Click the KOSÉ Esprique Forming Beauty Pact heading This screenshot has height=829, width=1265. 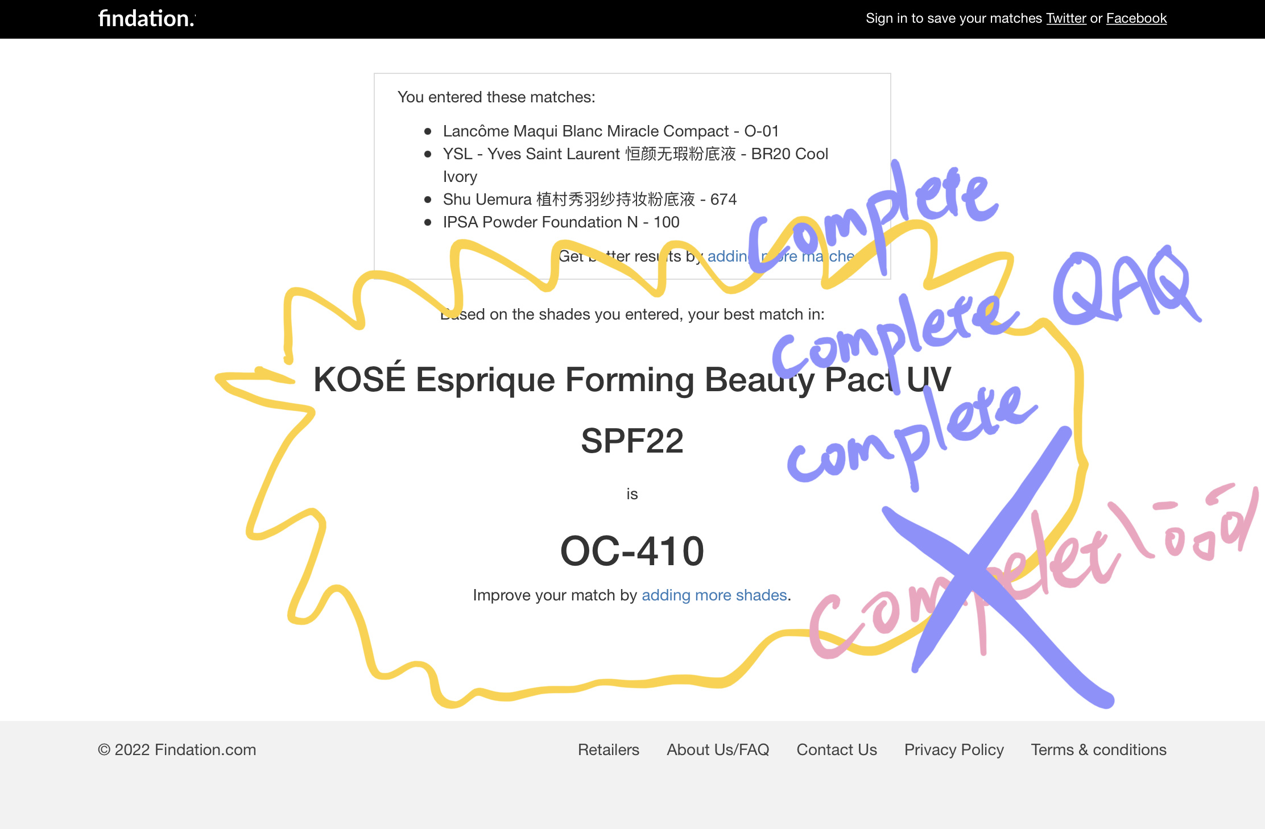(632, 380)
